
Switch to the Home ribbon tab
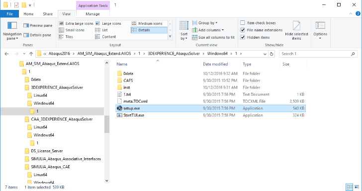point(28,14)
